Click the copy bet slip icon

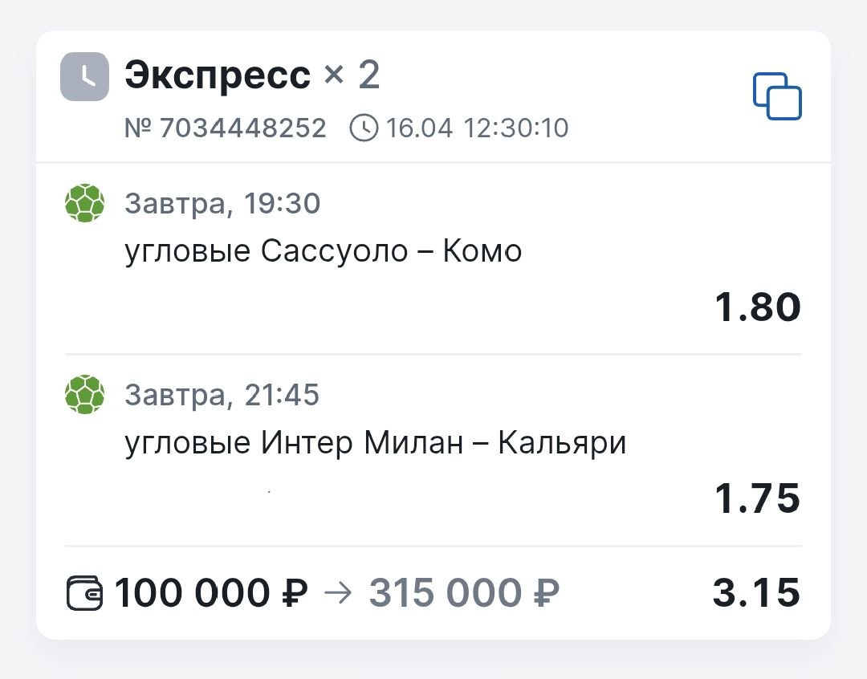[x=777, y=96]
